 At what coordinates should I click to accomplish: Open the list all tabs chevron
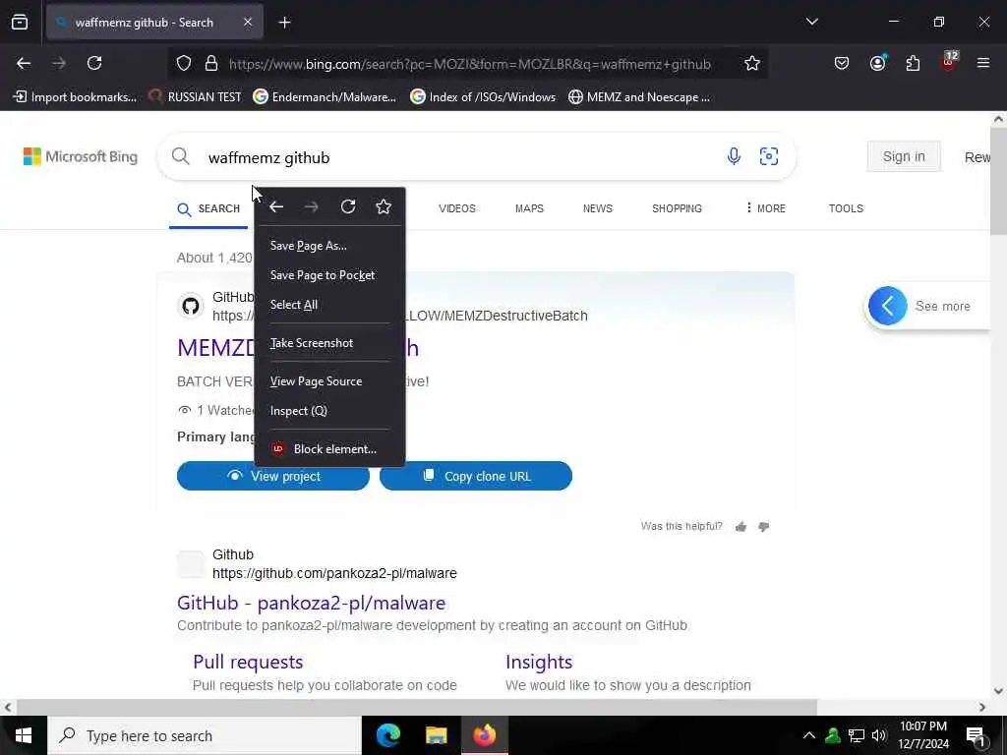(x=811, y=22)
